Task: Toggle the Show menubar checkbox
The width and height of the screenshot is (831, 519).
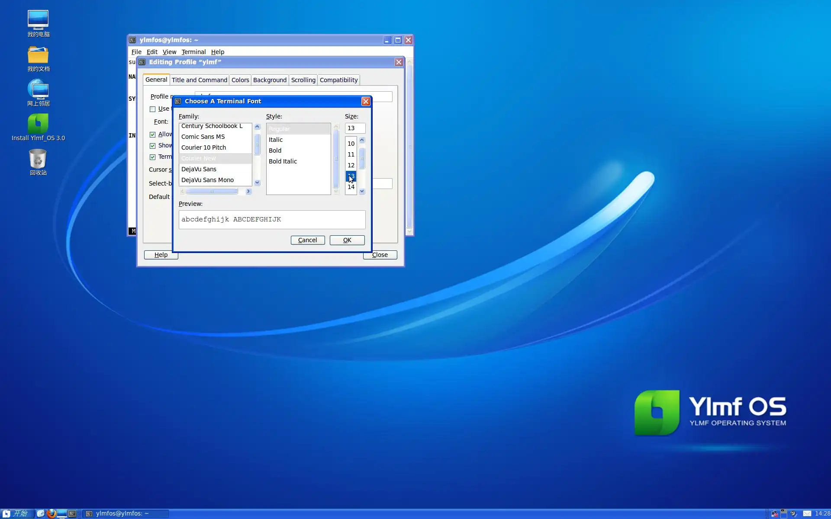Action: tap(153, 146)
